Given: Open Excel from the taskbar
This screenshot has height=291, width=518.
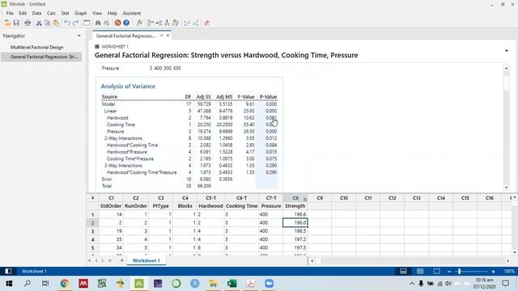Looking at the screenshot, I should click(232, 284).
